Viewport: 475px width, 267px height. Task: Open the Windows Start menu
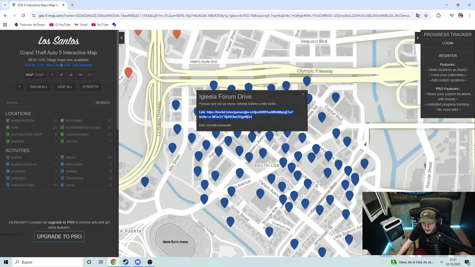point(6,262)
